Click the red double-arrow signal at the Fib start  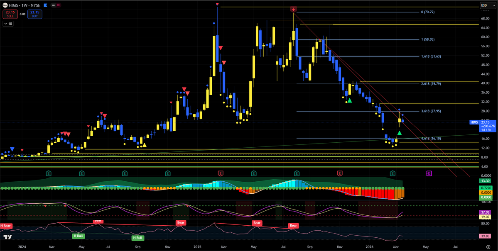point(293,10)
